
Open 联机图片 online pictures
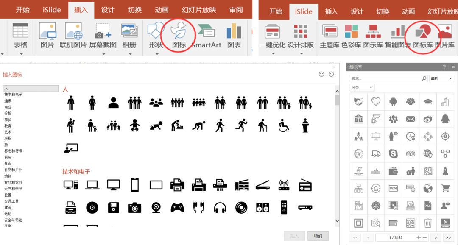(73, 36)
